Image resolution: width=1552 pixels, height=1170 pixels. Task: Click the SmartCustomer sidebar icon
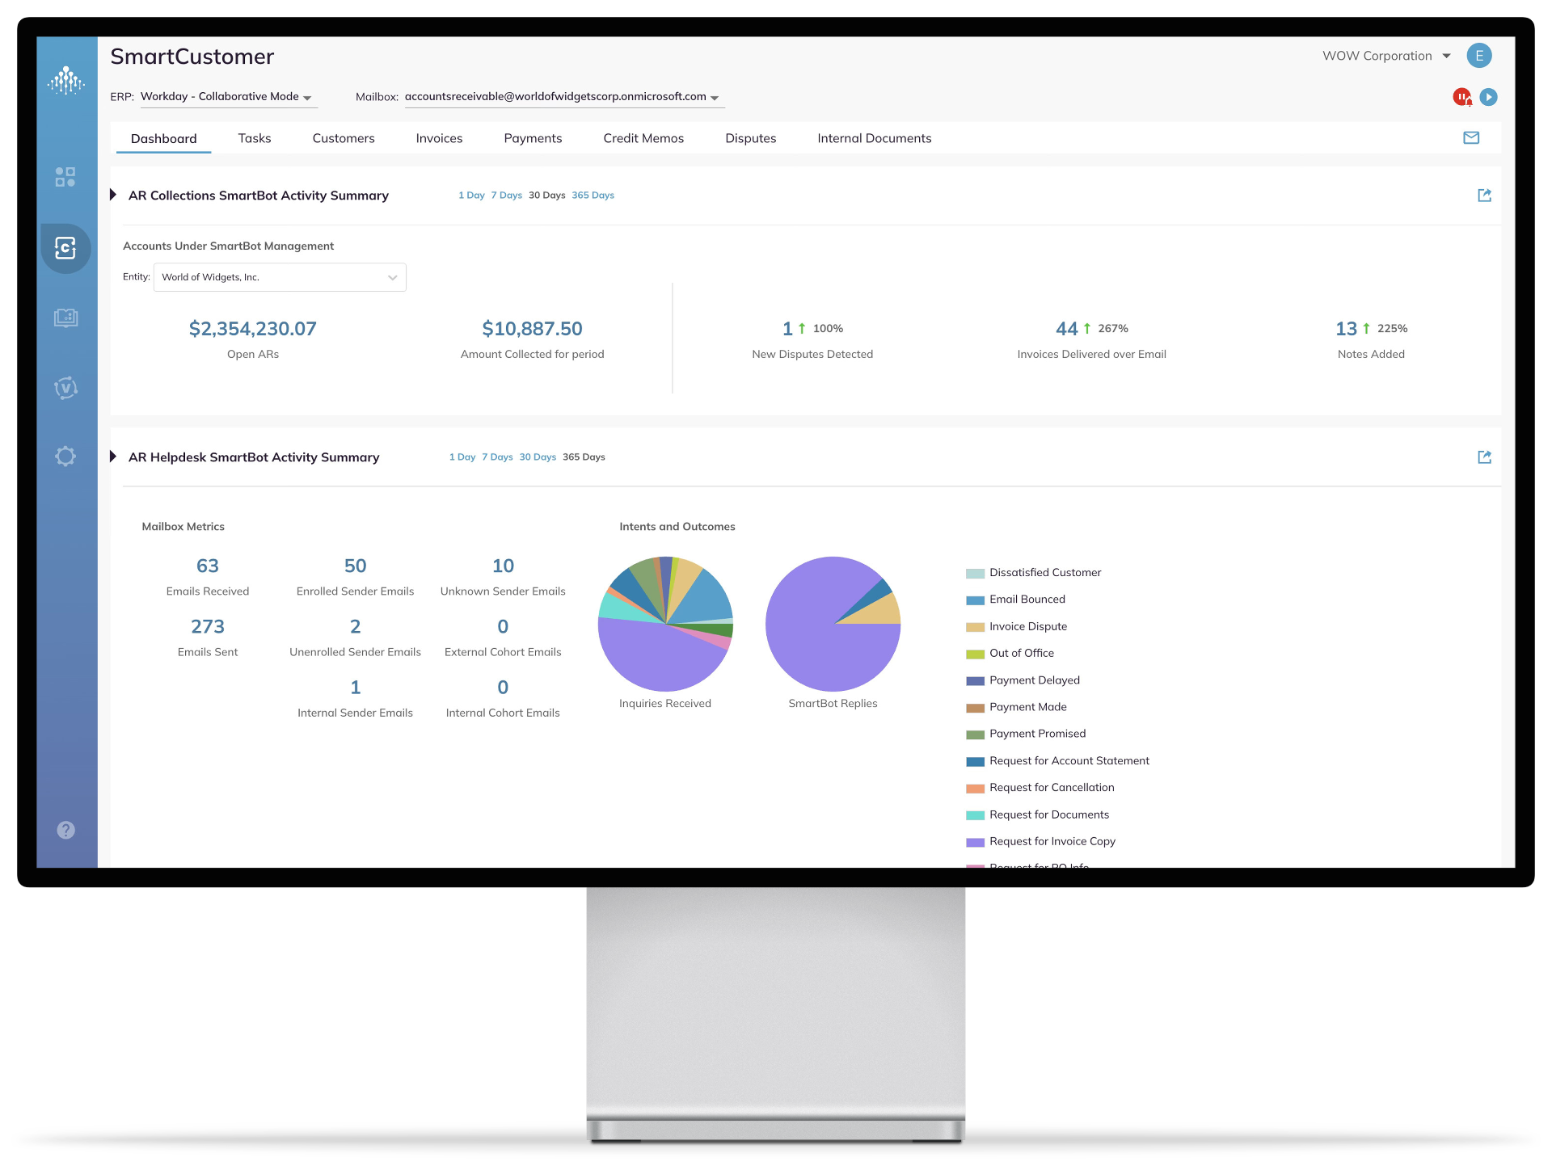pyautogui.click(x=65, y=248)
